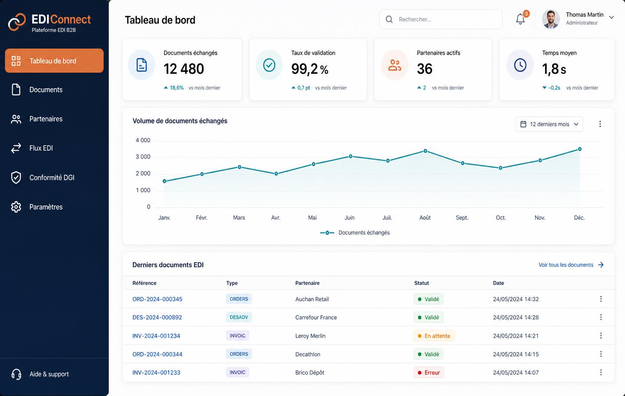
Task: Go to Tableau de bord
Action: pos(54,61)
